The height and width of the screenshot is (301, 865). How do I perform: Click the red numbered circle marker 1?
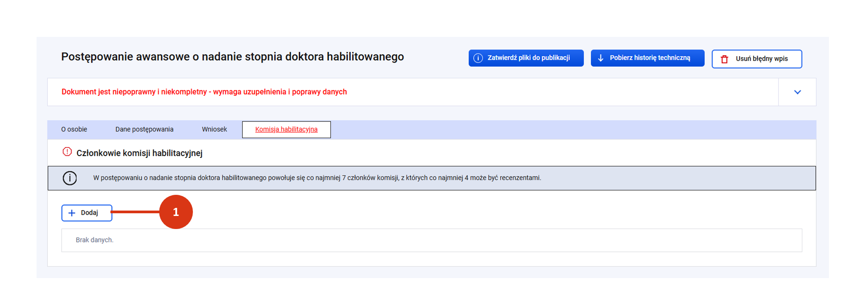(176, 212)
